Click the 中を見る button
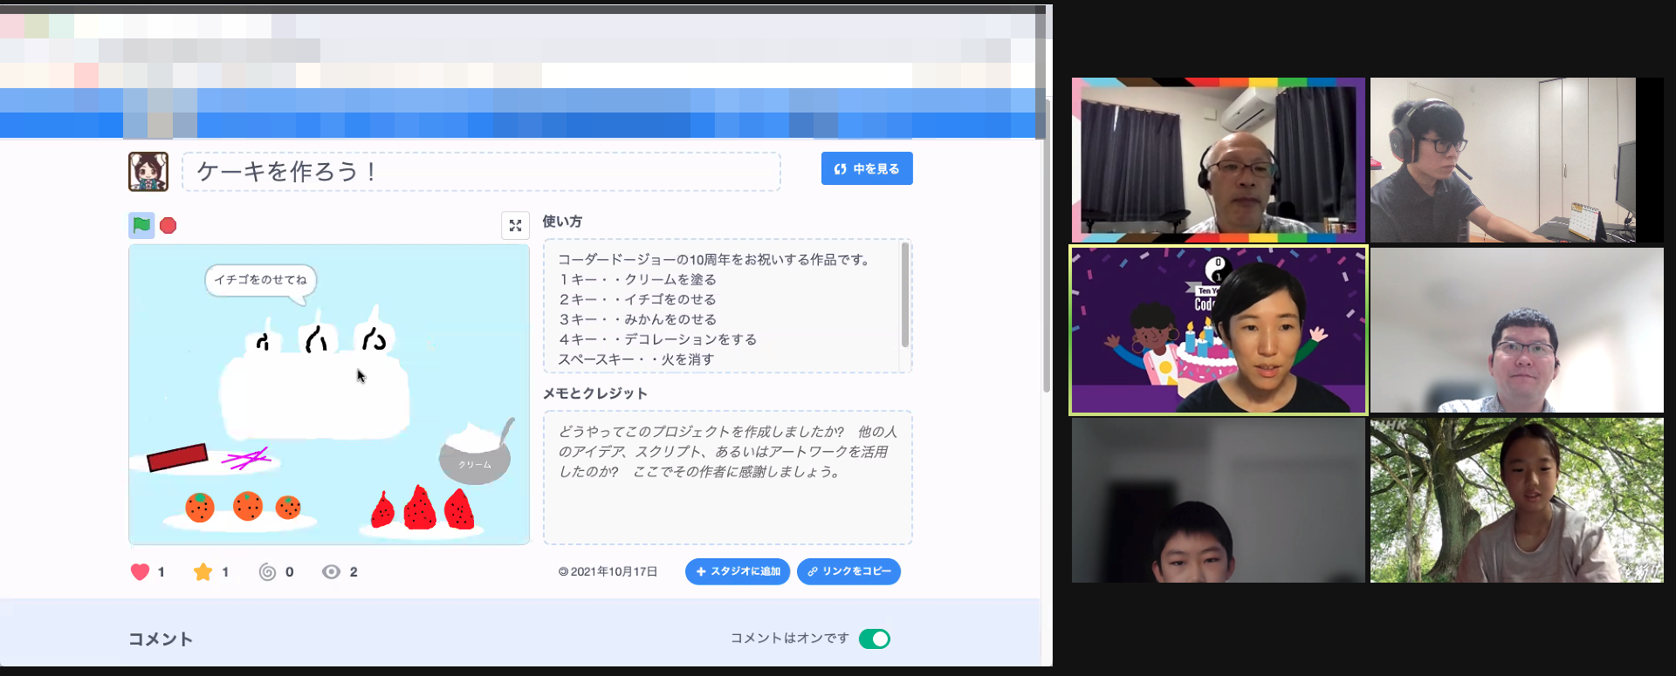1676x676 pixels. pos(867,168)
